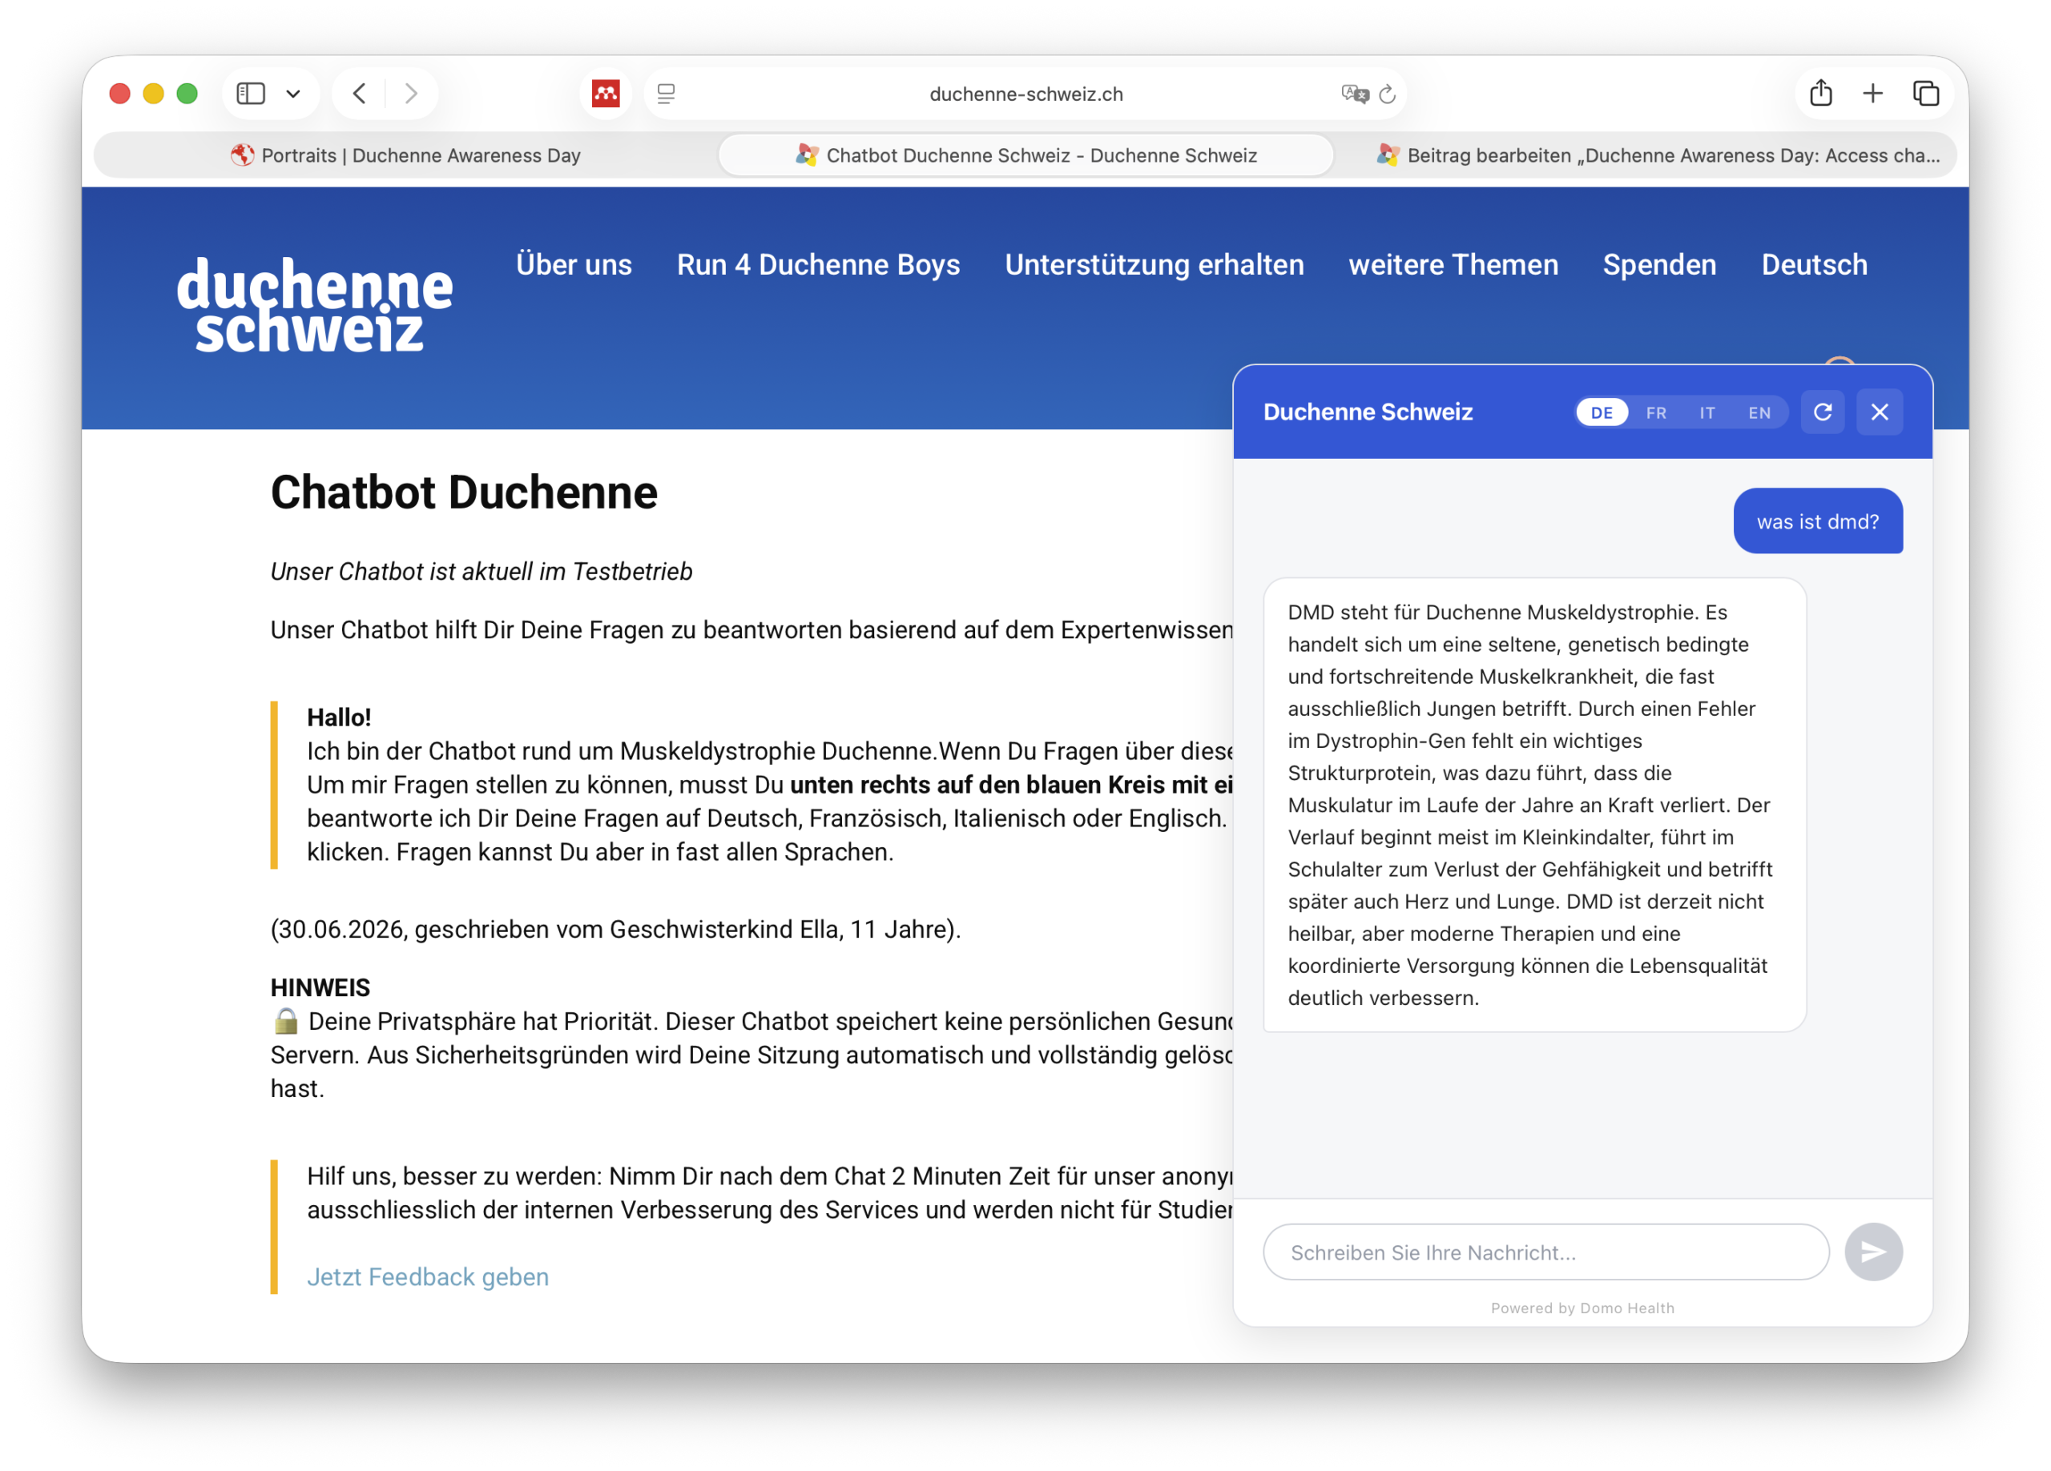Click the duchenne schweiz logo

coord(315,304)
